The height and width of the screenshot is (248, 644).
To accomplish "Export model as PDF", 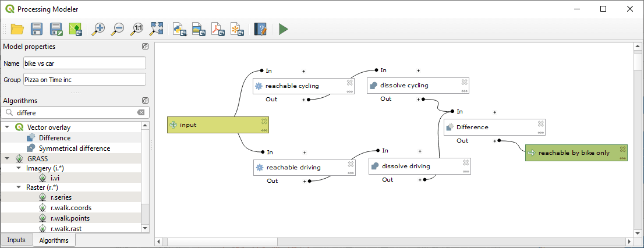I will [218, 29].
